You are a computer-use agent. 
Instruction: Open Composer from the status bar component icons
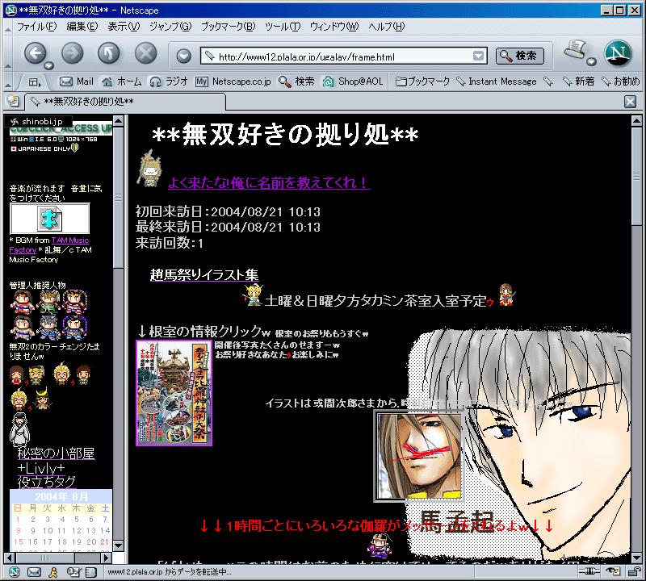(73, 571)
